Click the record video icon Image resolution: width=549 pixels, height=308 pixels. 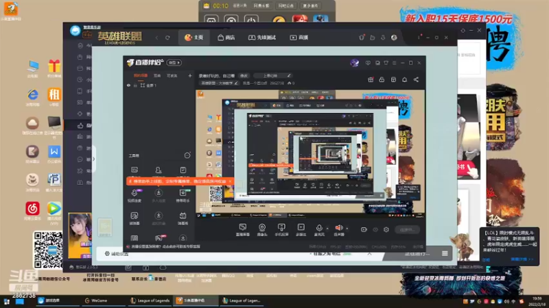[x=364, y=229]
